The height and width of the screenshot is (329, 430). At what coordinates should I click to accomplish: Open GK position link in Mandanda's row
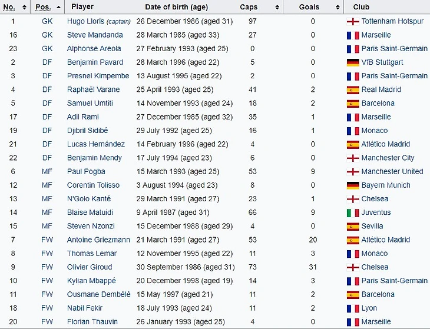[47, 35]
